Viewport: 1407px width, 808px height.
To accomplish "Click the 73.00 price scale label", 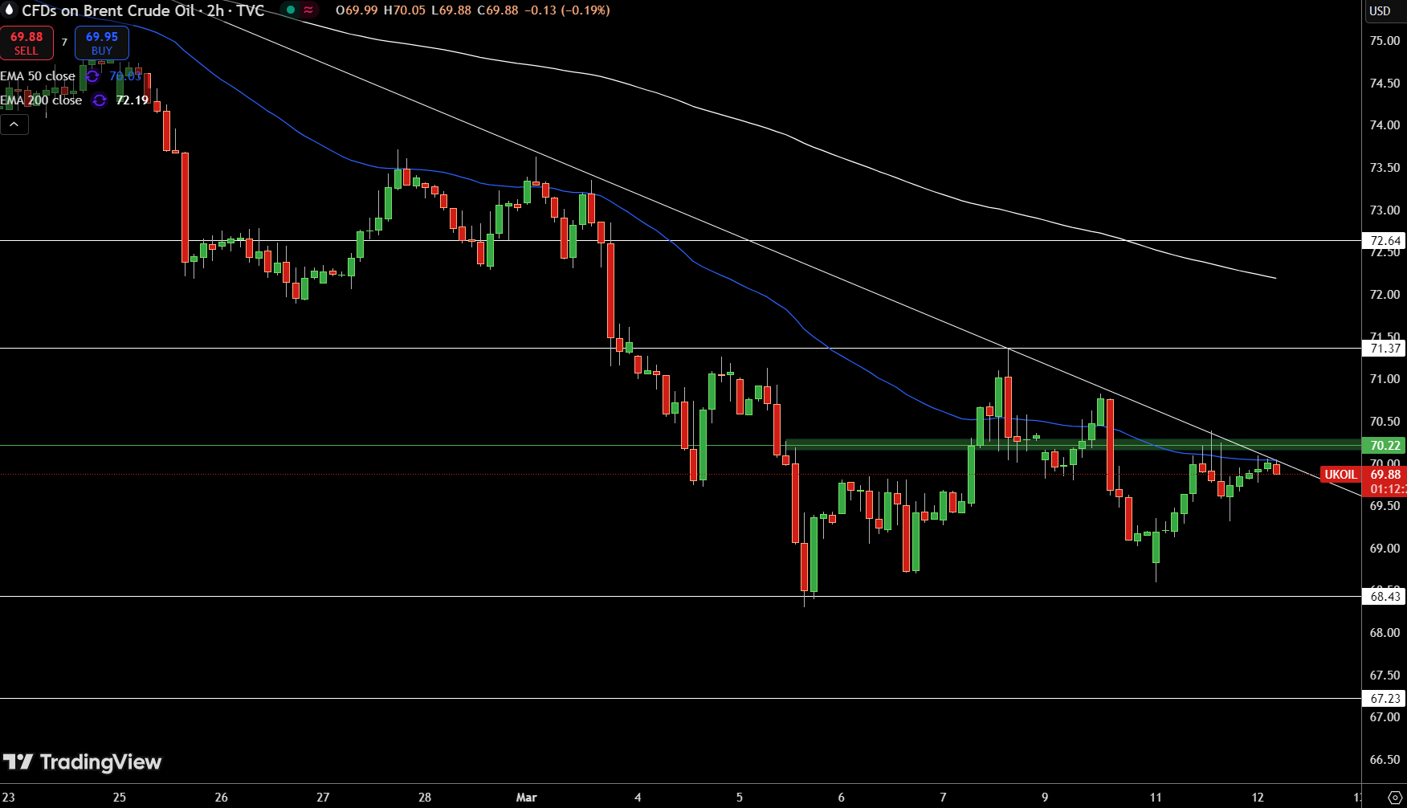I will (1385, 210).
